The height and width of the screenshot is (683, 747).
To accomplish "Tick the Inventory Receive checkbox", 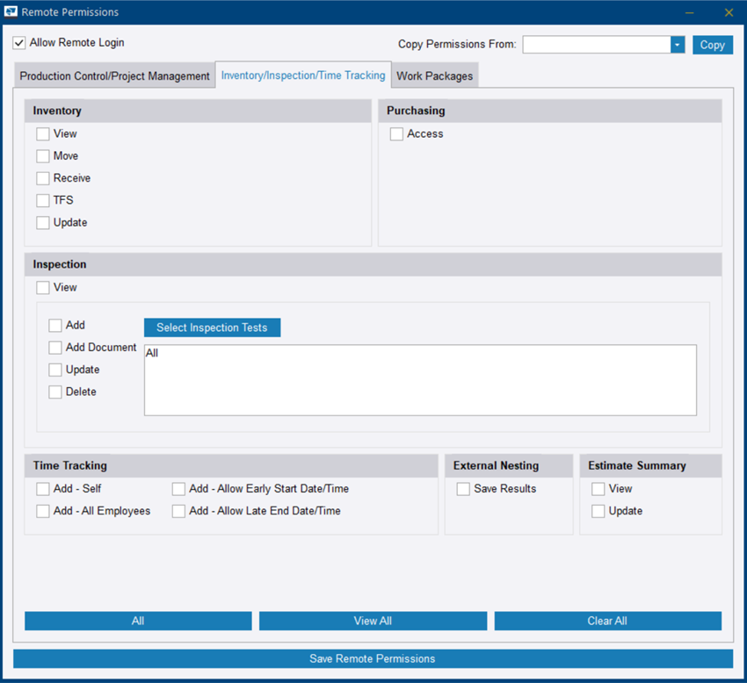I will click(43, 178).
